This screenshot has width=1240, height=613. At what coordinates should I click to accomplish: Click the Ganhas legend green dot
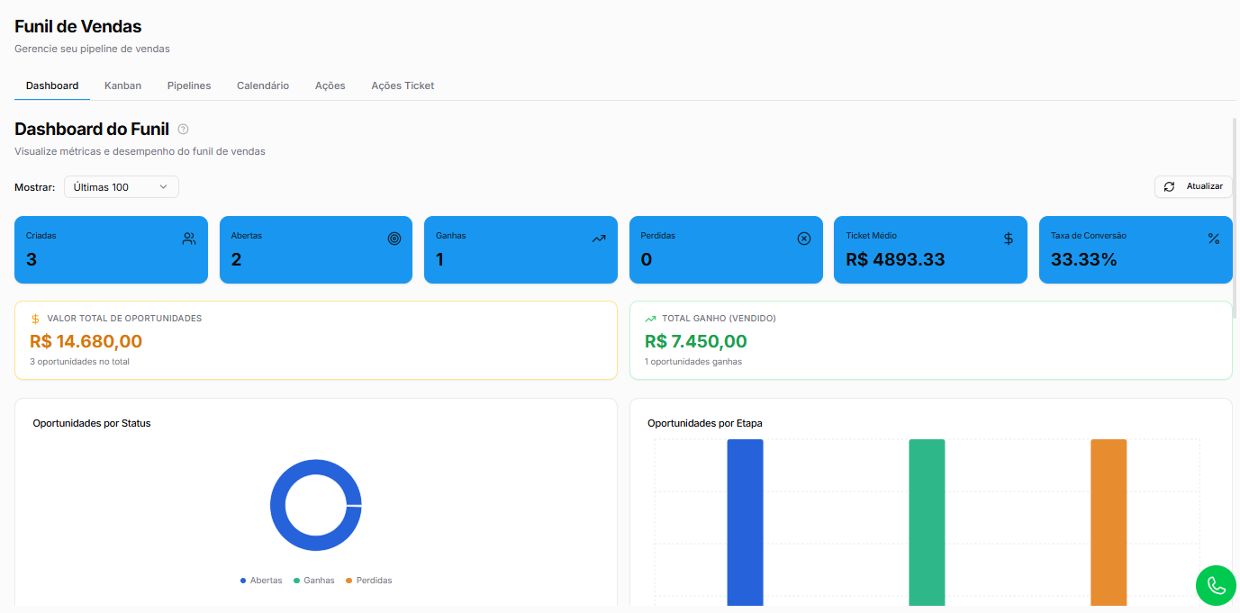coord(296,581)
